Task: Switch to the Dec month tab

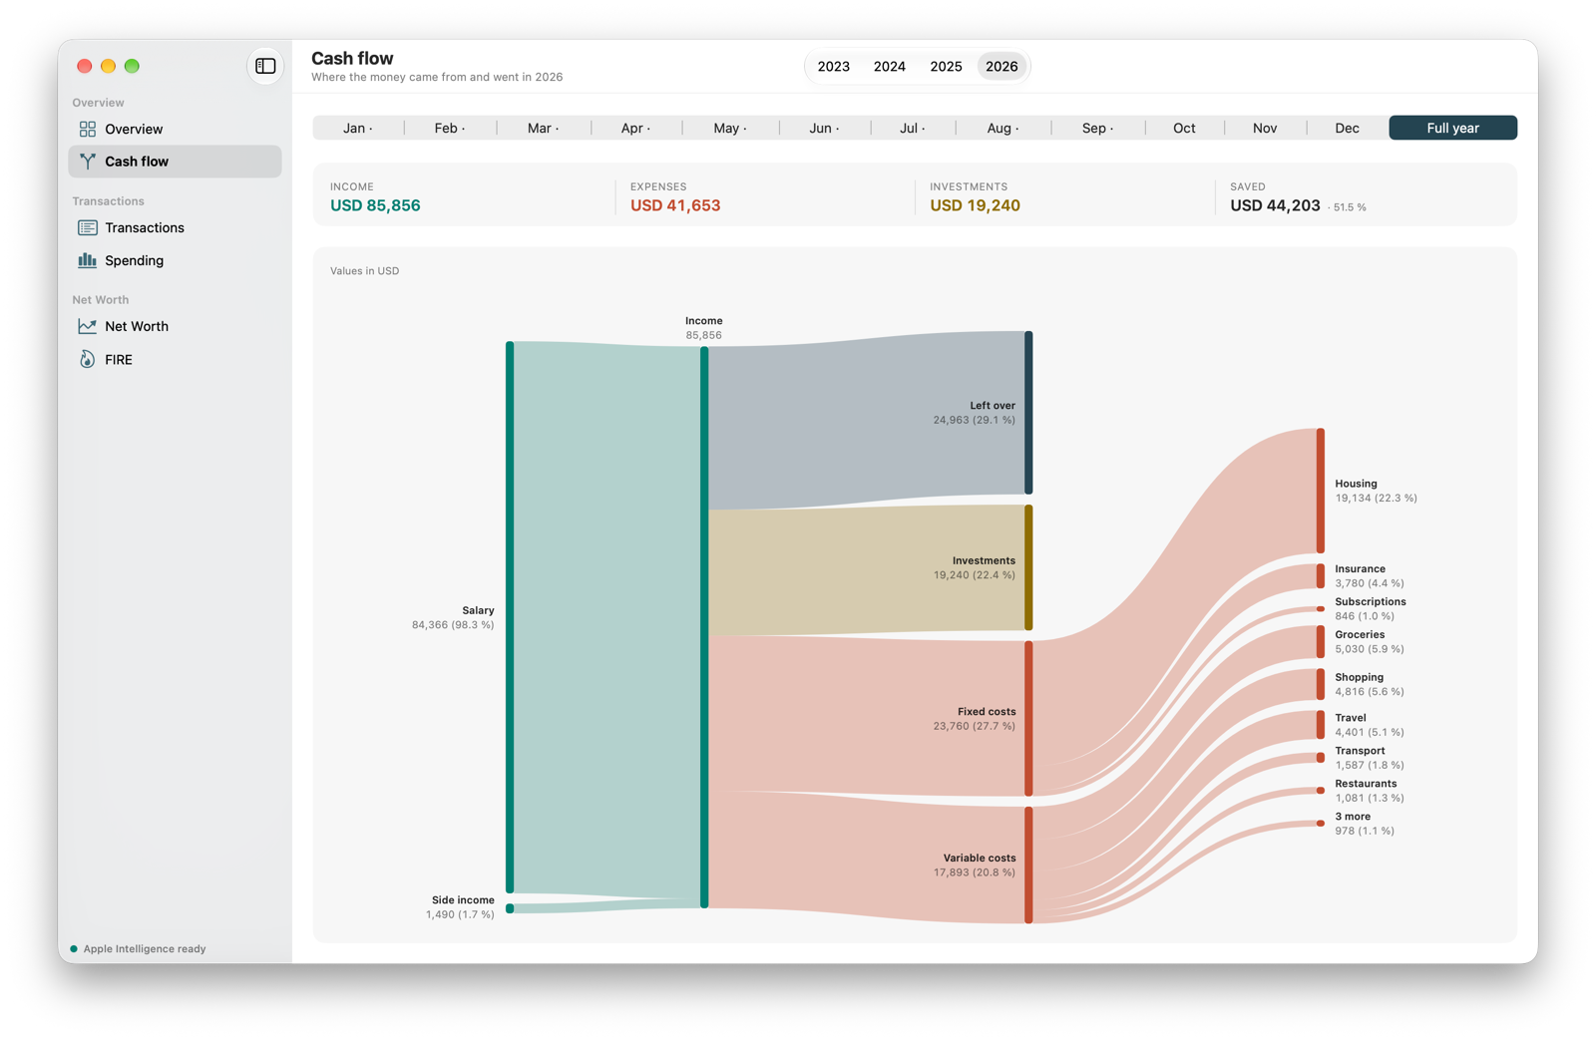Action: [x=1347, y=128]
